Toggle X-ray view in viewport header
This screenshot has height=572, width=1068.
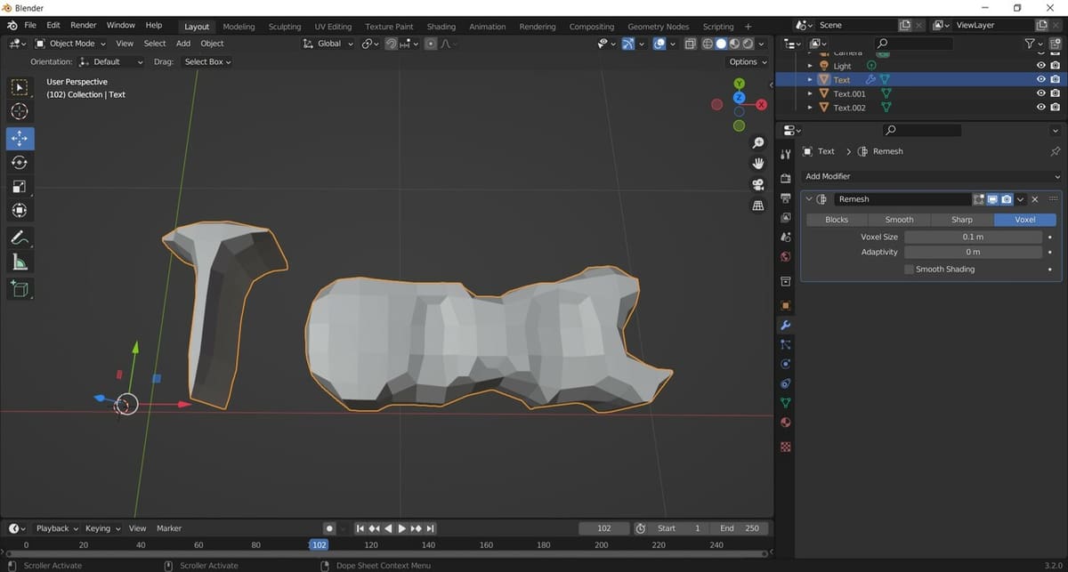pyautogui.click(x=691, y=43)
